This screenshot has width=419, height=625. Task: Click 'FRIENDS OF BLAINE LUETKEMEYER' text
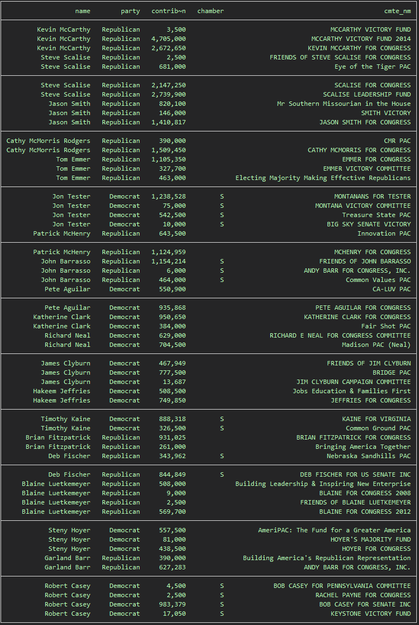(355, 502)
